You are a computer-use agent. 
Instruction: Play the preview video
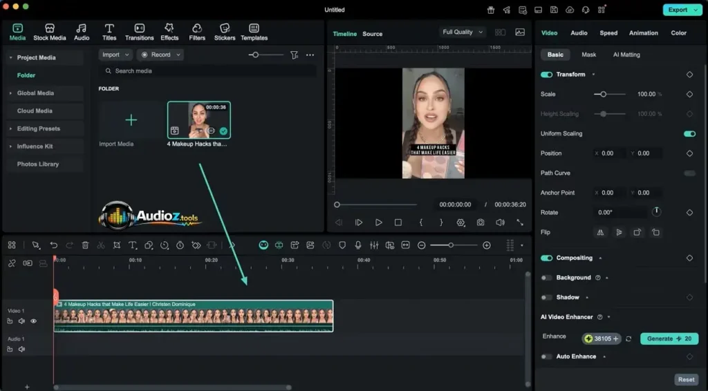click(378, 222)
